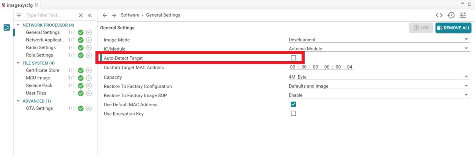Enable the Auto-Detect Target checkbox
The image size is (475, 155).
pyautogui.click(x=293, y=58)
